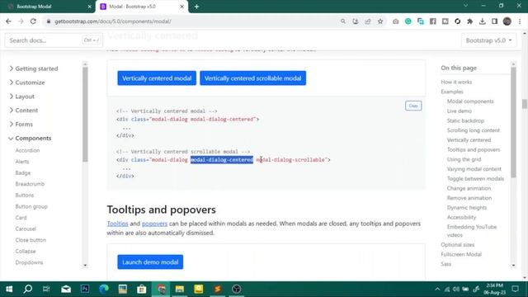Copy the code snippet with Copy button

(x=413, y=106)
